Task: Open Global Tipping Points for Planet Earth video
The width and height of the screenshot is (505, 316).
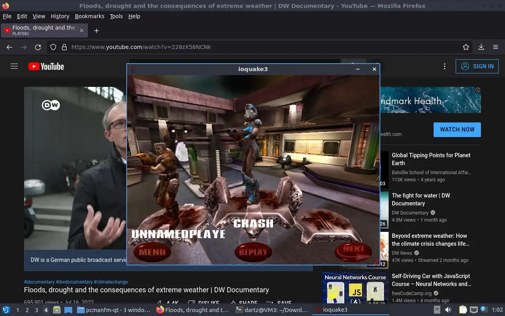Action: (431, 159)
